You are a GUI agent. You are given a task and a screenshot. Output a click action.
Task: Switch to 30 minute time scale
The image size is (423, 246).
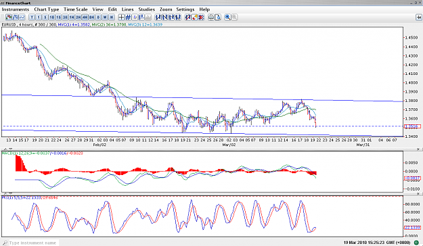pos(65,18)
